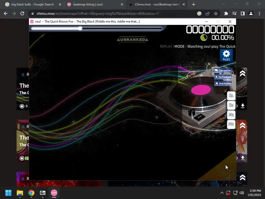Close the Google Search tab
The image size is (265, 199).
(60, 5)
